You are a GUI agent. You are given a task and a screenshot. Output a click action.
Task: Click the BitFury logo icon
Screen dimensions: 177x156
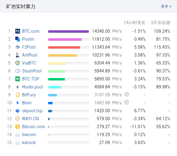coord(18,95)
